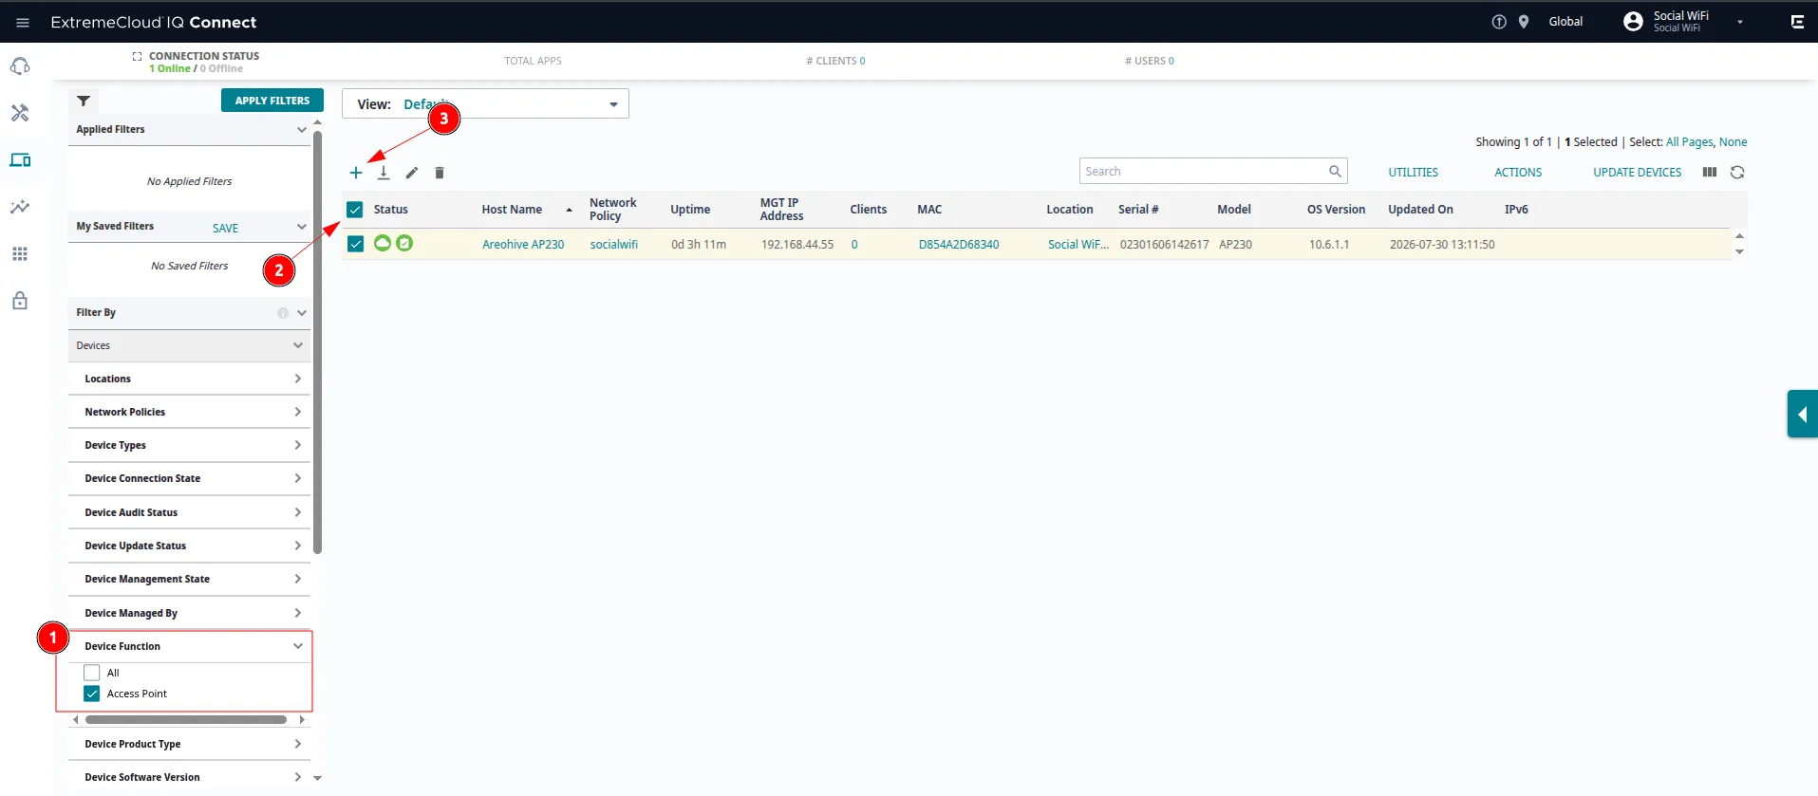Screen dimensions: 1818x796
Task: Click the APPLY FILTERS button
Action: 272,101
